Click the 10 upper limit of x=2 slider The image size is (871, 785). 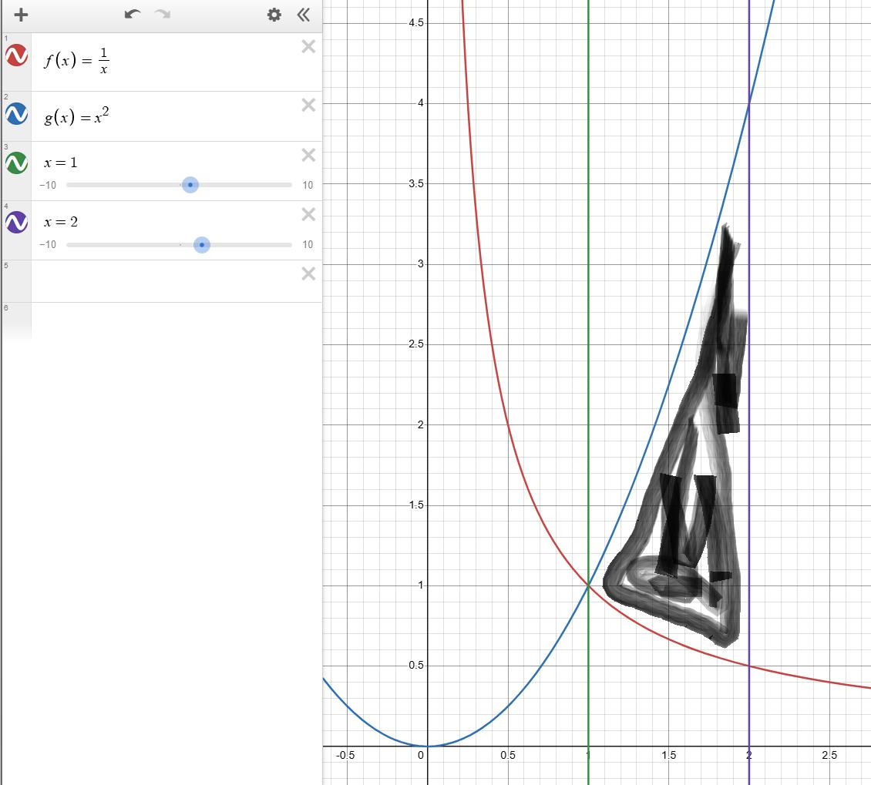point(308,245)
